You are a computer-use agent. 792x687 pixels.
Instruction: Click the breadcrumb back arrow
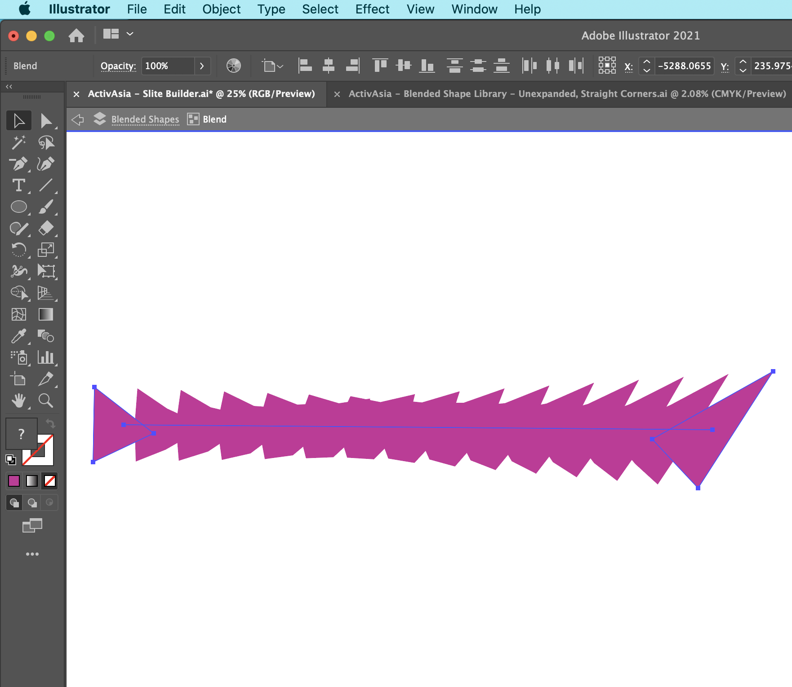click(x=77, y=119)
